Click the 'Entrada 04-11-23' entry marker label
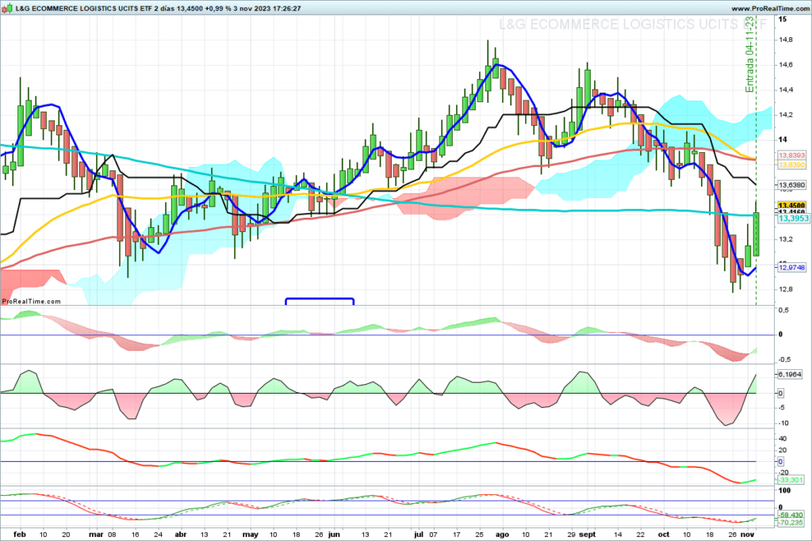The width and height of the screenshot is (812, 541). [749, 55]
